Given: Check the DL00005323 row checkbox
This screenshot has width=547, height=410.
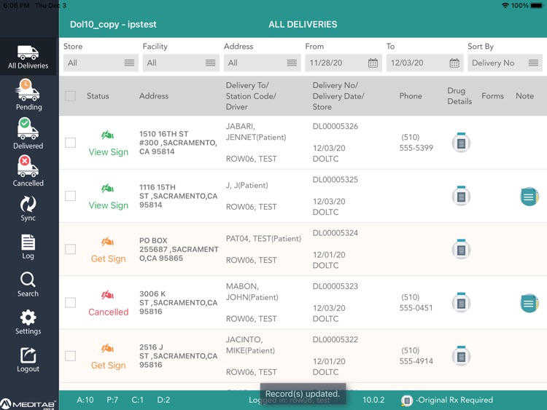Looking at the screenshot, I should pos(71,302).
